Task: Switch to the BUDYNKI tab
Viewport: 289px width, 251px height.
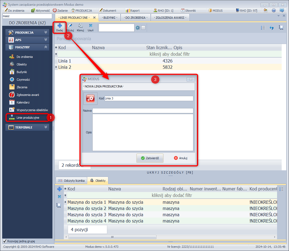Action: pos(110,17)
